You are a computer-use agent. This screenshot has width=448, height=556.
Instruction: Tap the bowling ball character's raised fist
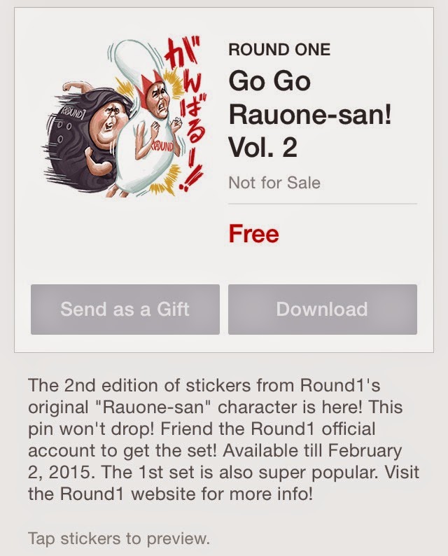[71, 88]
